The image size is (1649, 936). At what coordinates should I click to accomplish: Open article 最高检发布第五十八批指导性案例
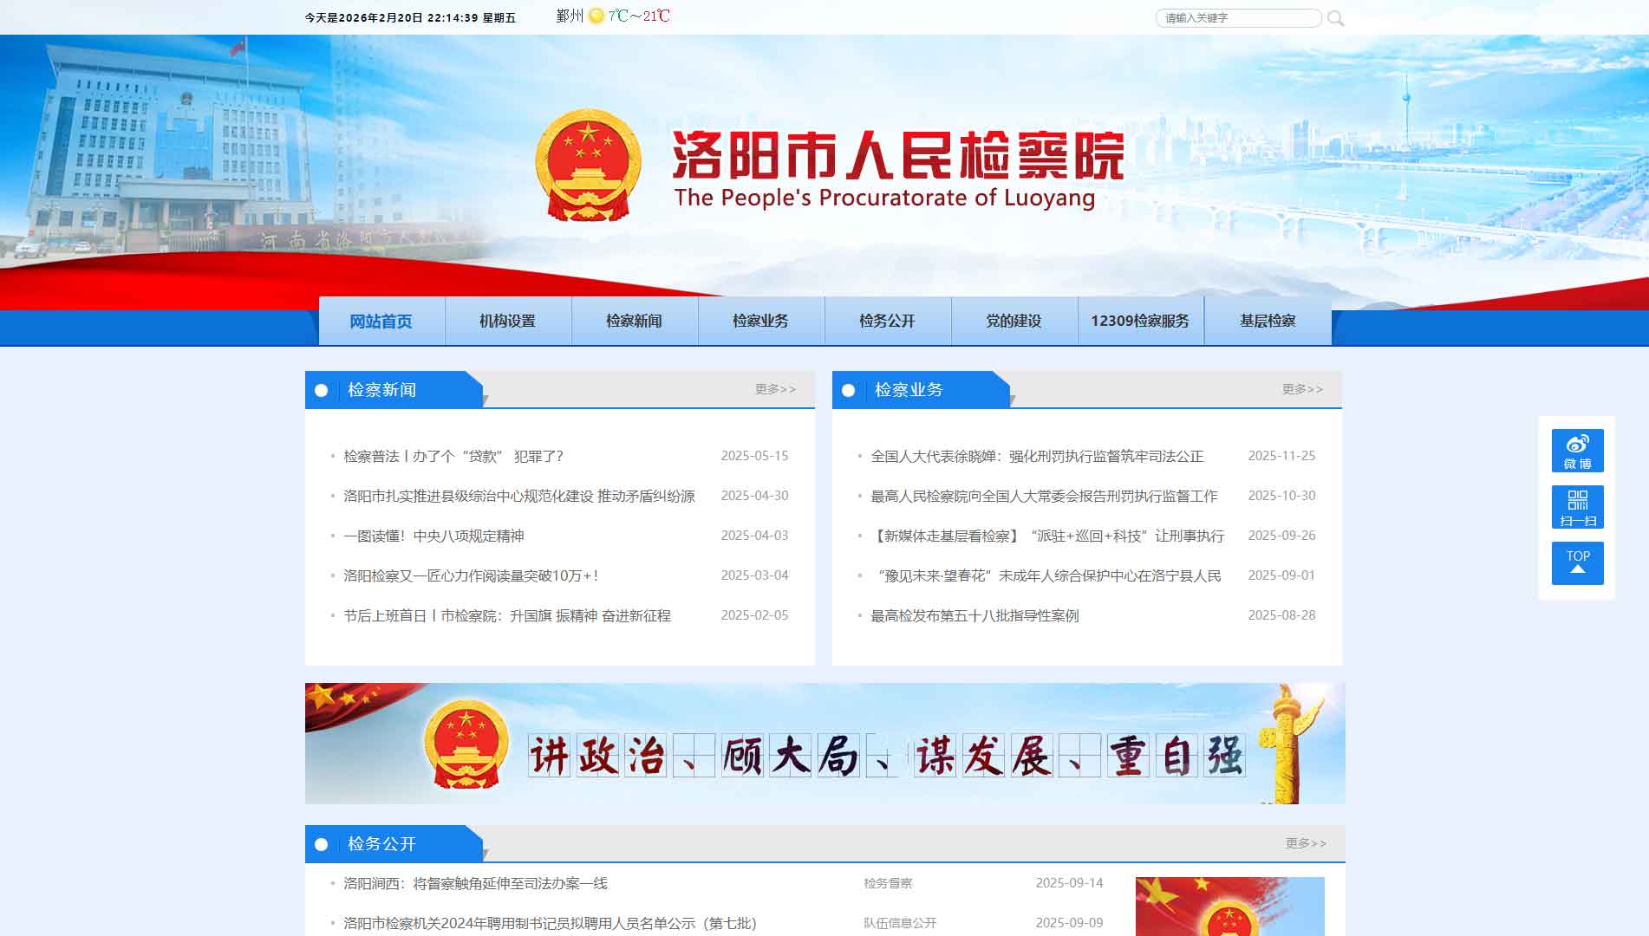point(974,615)
